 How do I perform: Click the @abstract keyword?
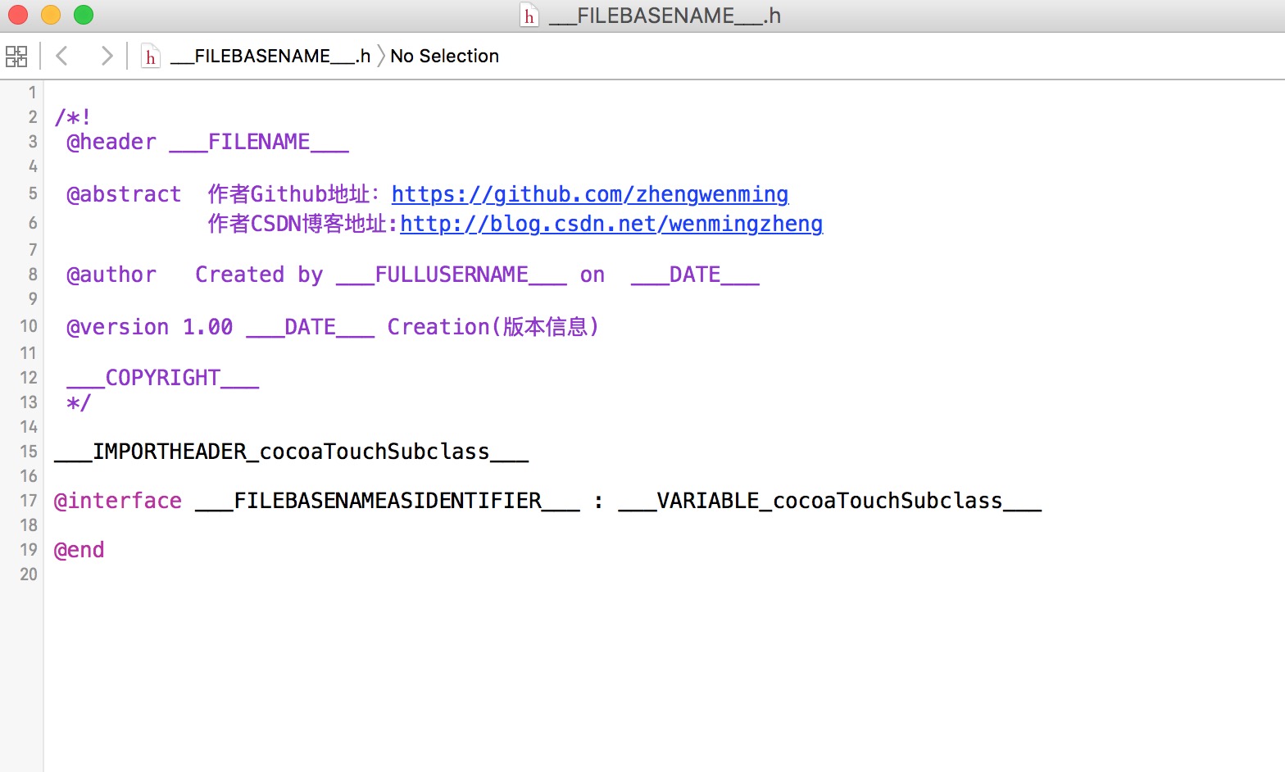point(124,194)
